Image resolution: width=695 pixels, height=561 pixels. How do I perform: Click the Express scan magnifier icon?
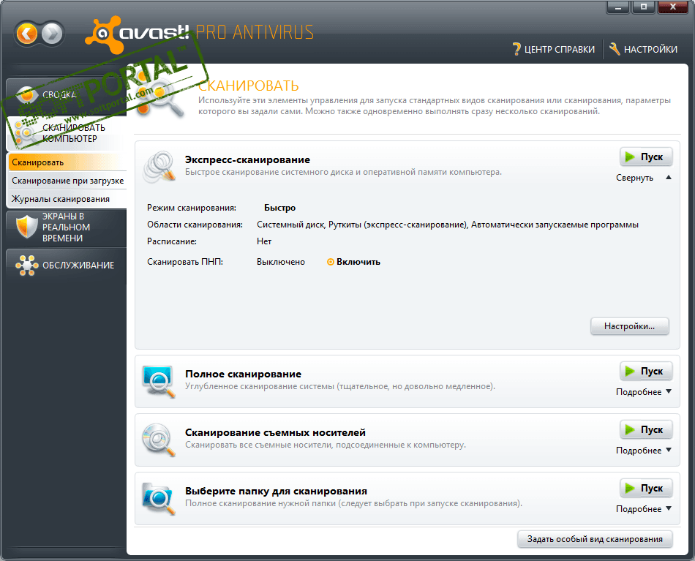(159, 166)
